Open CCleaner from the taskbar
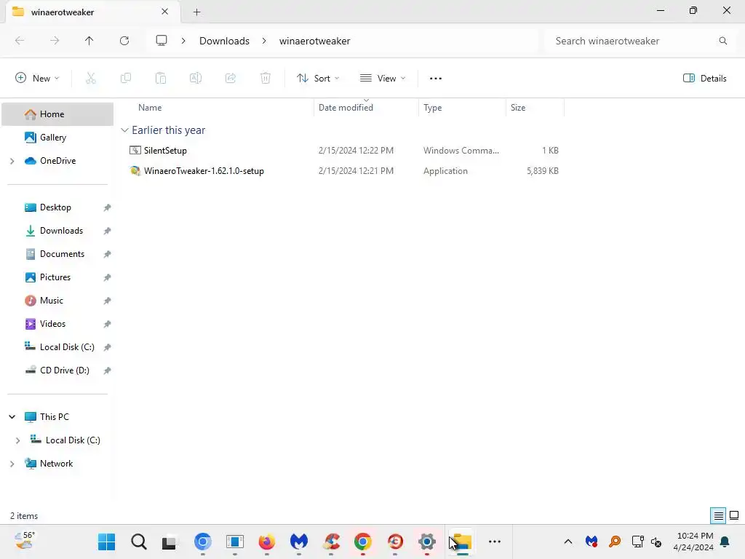The image size is (745, 559). tap(331, 542)
